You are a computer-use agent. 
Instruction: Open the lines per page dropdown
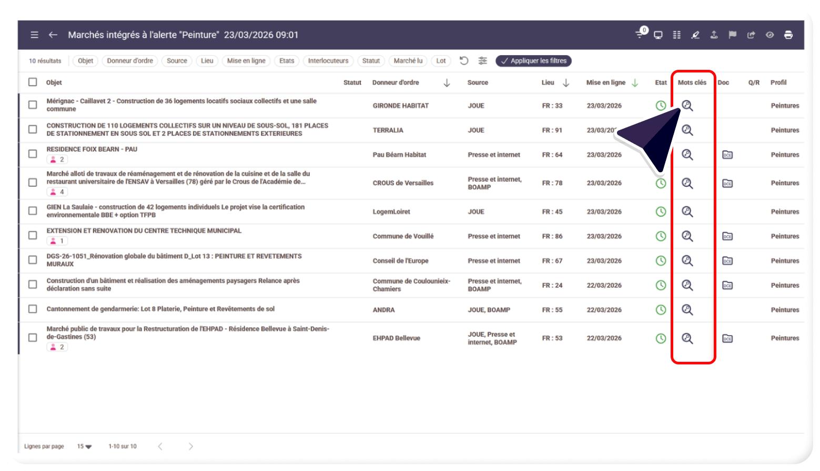(x=84, y=446)
